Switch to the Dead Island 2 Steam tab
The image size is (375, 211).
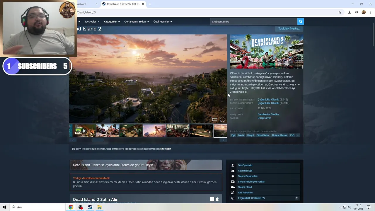pyautogui.click(x=123, y=4)
